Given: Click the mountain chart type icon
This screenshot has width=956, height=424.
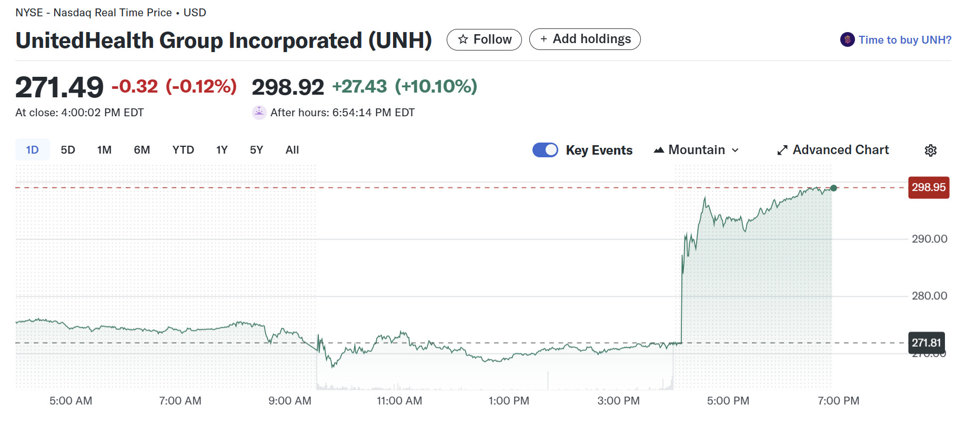Looking at the screenshot, I should click(x=659, y=150).
